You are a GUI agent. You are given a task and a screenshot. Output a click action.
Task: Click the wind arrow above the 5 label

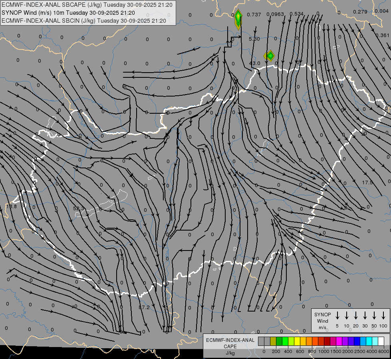click(x=337, y=316)
